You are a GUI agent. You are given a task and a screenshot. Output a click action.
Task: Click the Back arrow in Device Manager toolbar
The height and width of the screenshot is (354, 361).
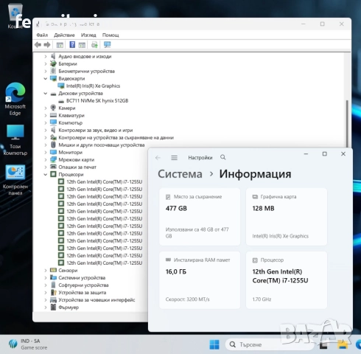pos(38,45)
